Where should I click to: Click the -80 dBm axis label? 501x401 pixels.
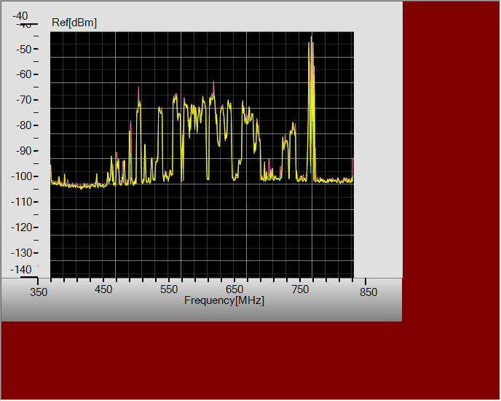click(23, 125)
